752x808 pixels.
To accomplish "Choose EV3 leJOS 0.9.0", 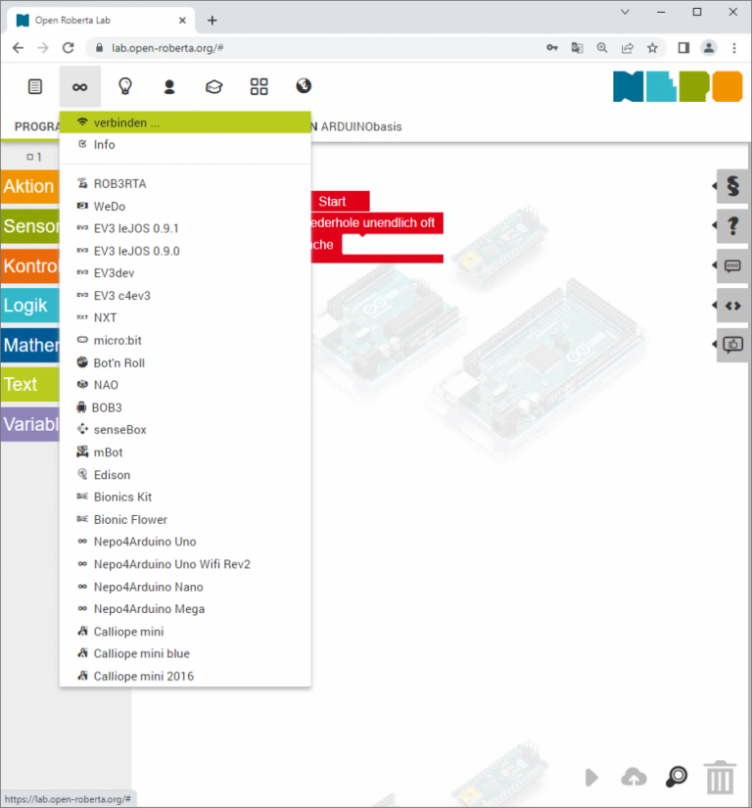I will click(x=185, y=252).
